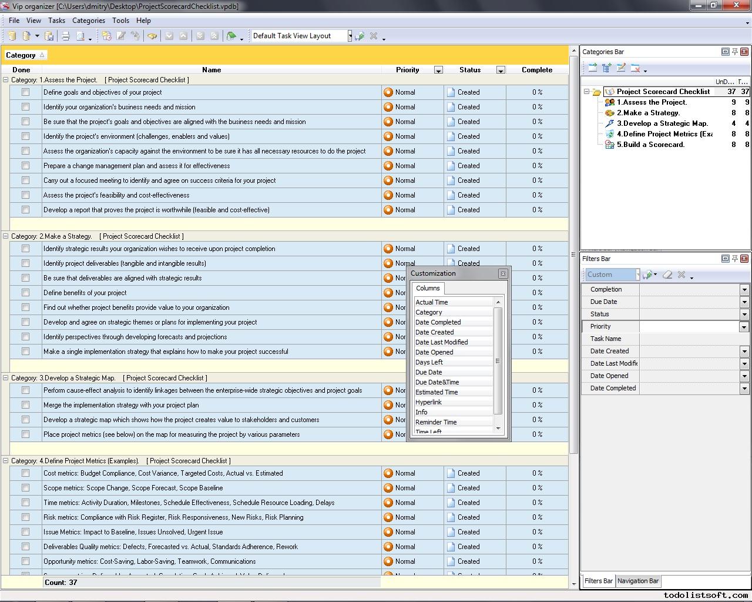Open the Default Task View Layout dropdown

click(x=350, y=36)
